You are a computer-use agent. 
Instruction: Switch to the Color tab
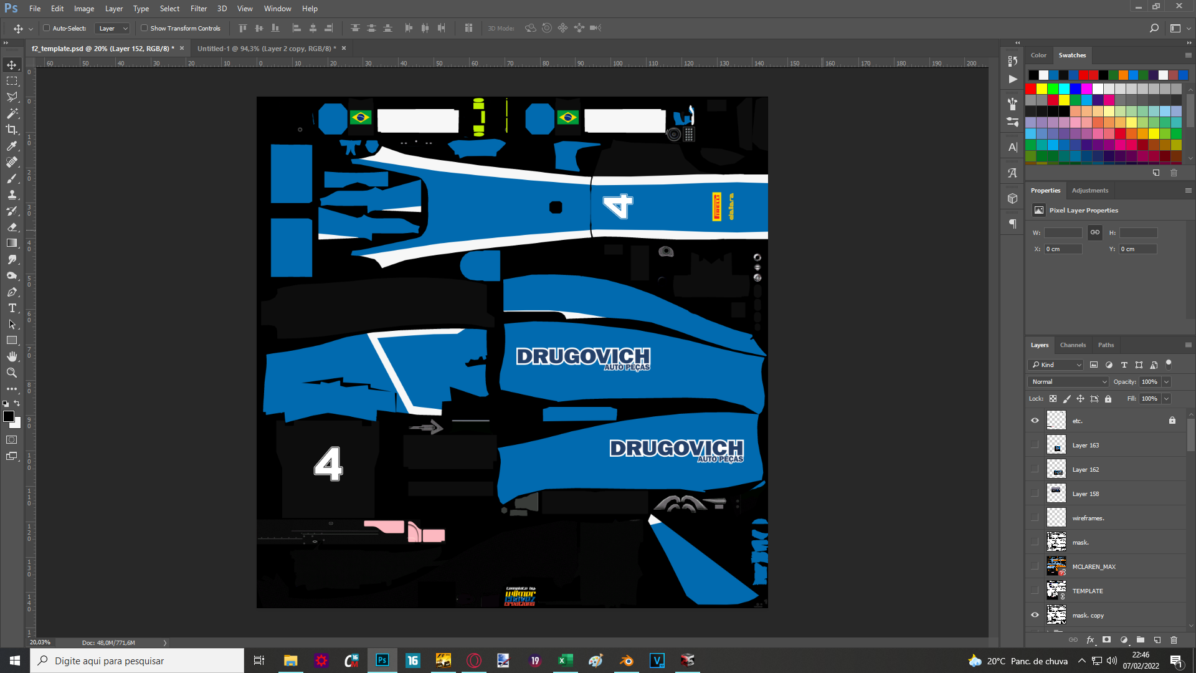click(1038, 55)
